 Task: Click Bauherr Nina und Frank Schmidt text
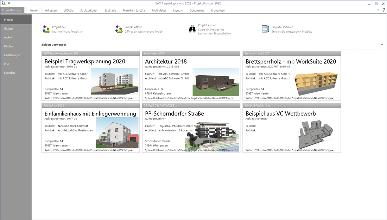point(66,126)
